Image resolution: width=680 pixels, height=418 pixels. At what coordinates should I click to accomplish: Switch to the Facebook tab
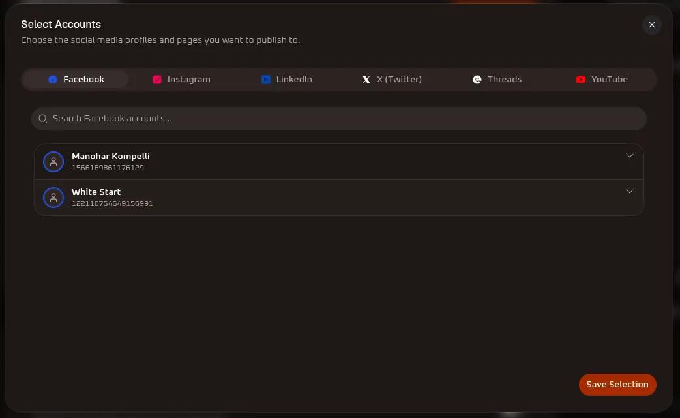point(76,80)
